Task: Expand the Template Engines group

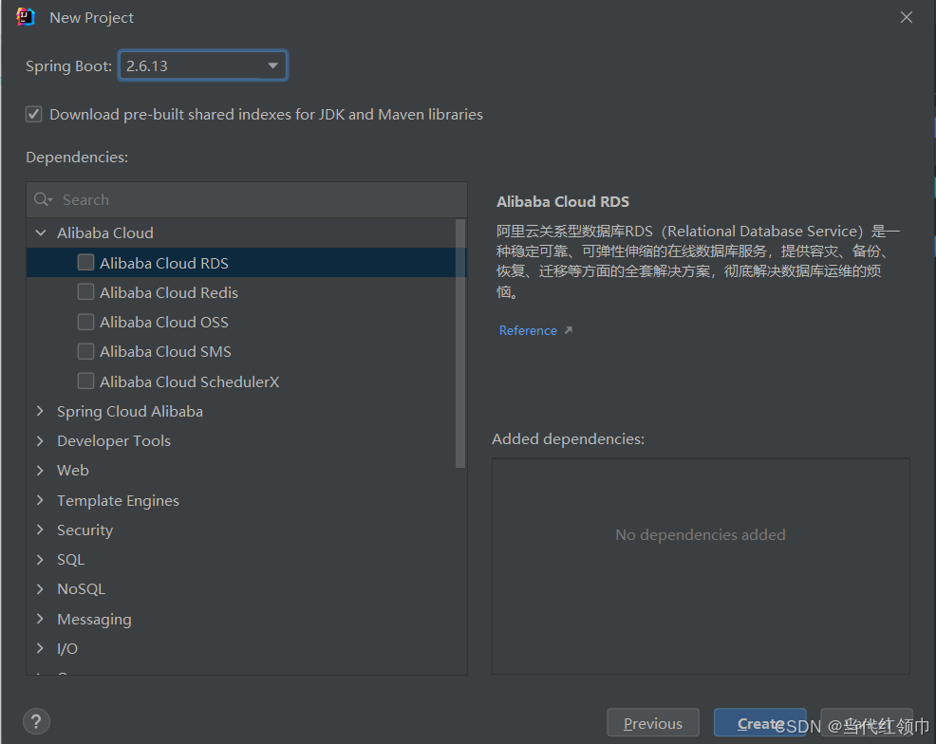Action: tap(41, 500)
